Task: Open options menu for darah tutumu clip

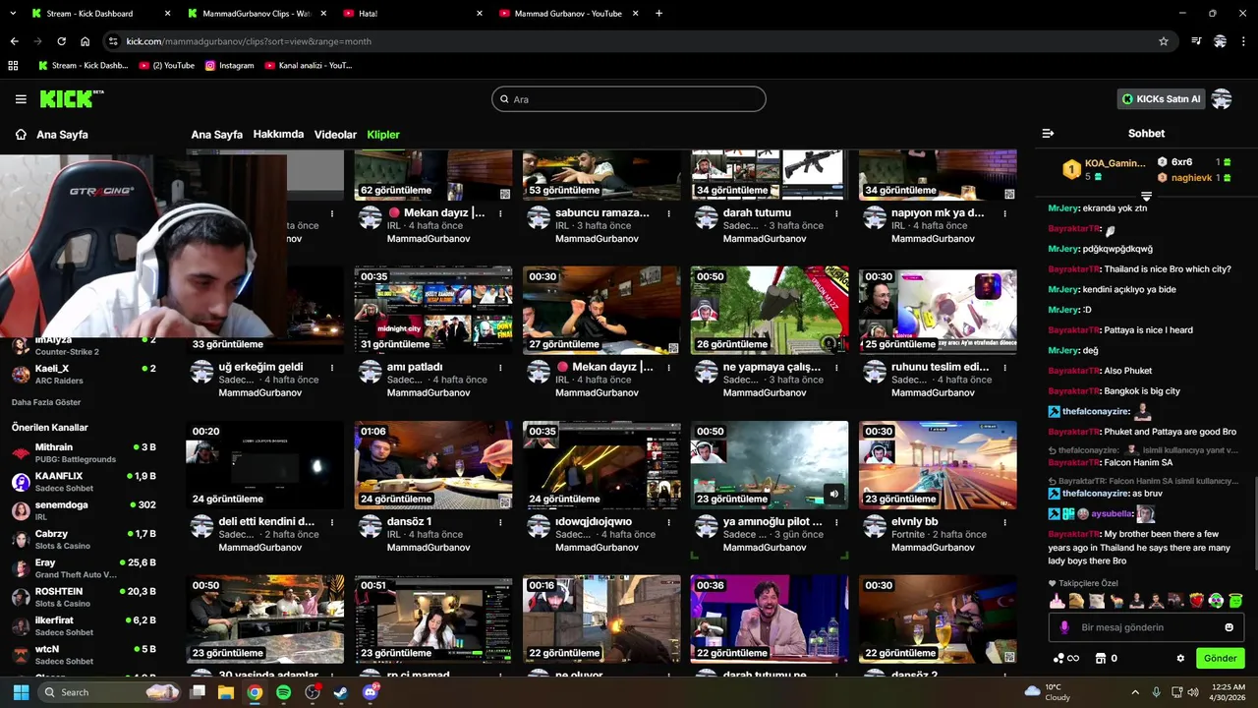Action: pyautogui.click(x=837, y=213)
